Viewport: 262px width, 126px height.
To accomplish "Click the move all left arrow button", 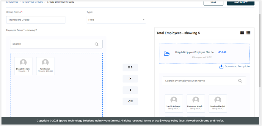I will (x=130, y=101).
